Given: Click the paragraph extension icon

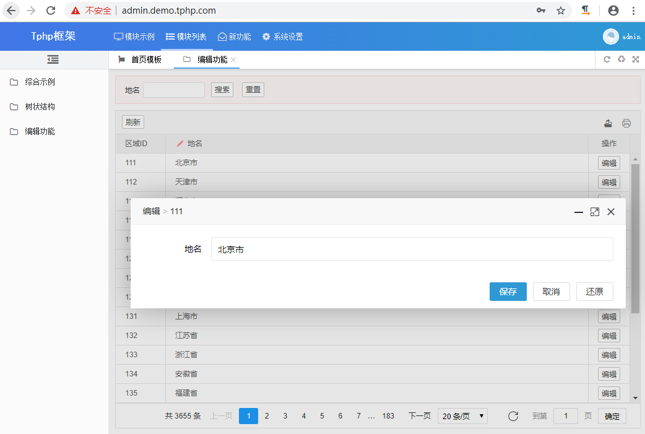Looking at the screenshot, I should click(586, 11).
